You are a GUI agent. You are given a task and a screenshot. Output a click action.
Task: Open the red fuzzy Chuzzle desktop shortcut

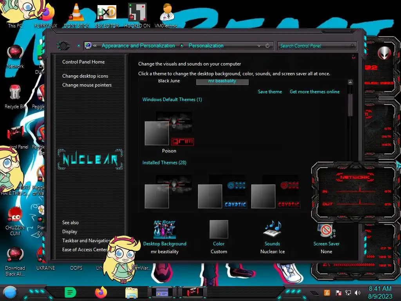(15, 214)
